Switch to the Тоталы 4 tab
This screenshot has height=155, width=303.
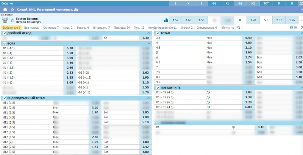[x=83, y=28]
